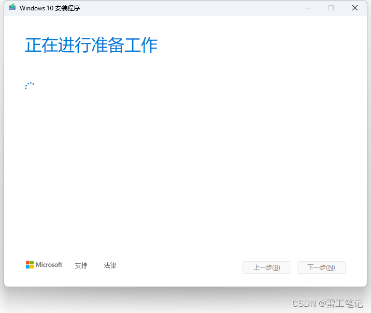Image resolution: width=371 pixels, height=313 pixels.
Task: Close the Windows 10 安装程序 window
Action: [x=354, y=8]
